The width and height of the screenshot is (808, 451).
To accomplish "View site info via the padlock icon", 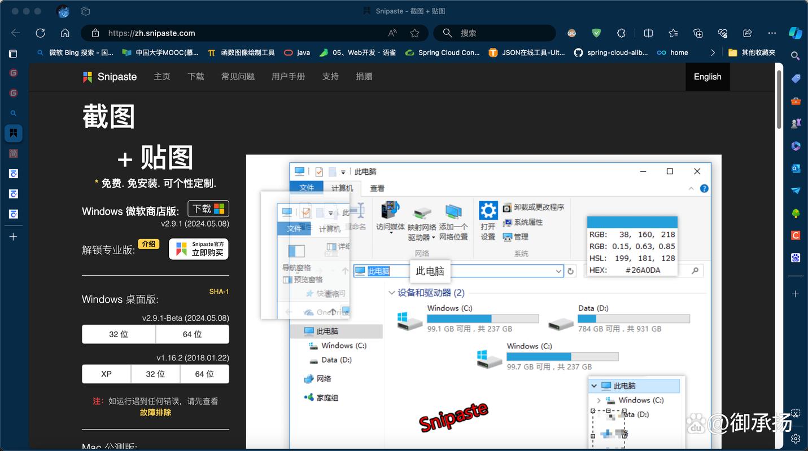I will point(95,33).
